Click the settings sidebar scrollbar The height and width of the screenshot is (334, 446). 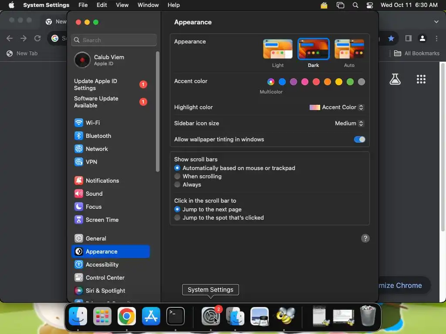pyautogui.click(x=158, y=112)
